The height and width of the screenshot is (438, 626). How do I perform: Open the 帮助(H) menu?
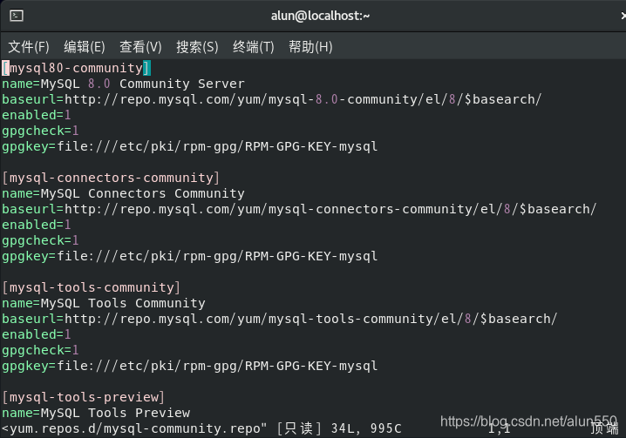(310, 47)
